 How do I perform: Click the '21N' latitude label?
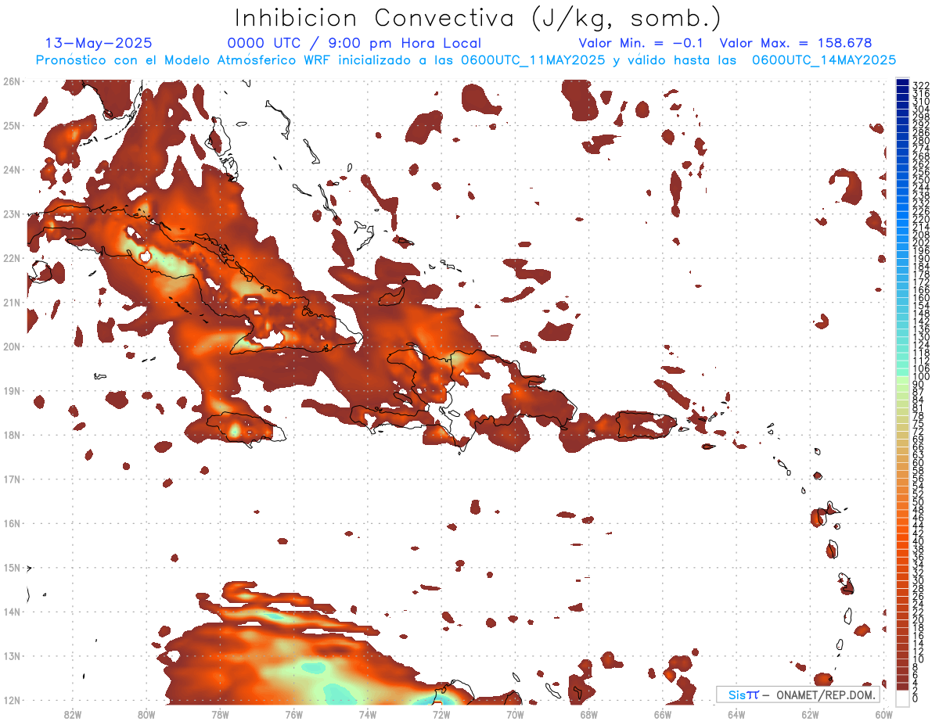coord(12,302)
